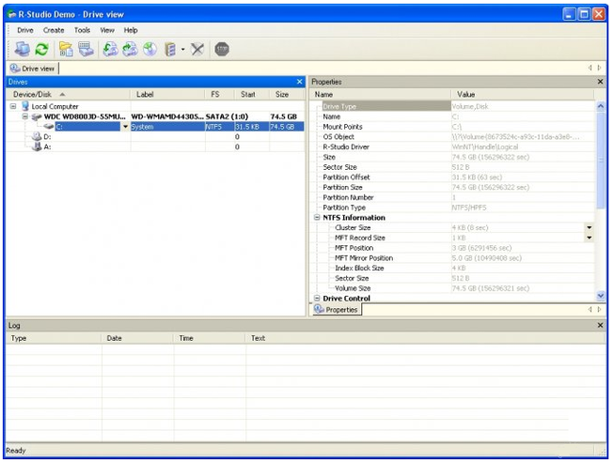Click the Name column header in Properties
The image size is (614, 462).
click(380, 94)
